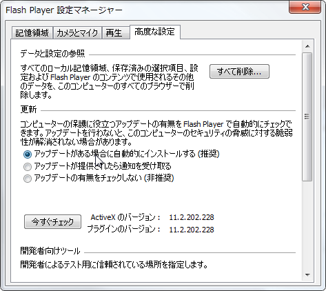This screenshot has height=291, width=326.
Task: Close the Flash Player 設定マネージャー window
Action: point(305,7)
